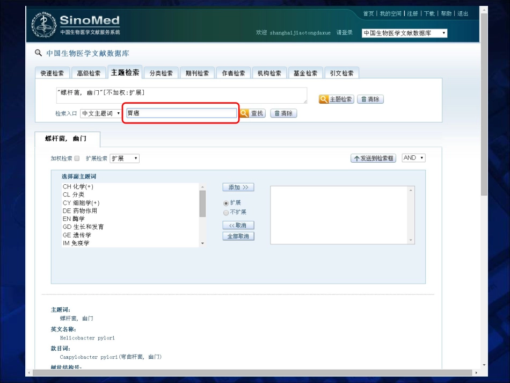Click the 查找 magnifier icon button
510x383 pixels.
pyautogui.click(x=253, y=113)
